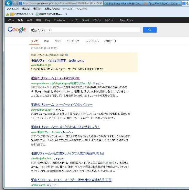The image size is (189, 190).
Task: Open the ツール(T) menu
Action: click(x=68, y=9)
